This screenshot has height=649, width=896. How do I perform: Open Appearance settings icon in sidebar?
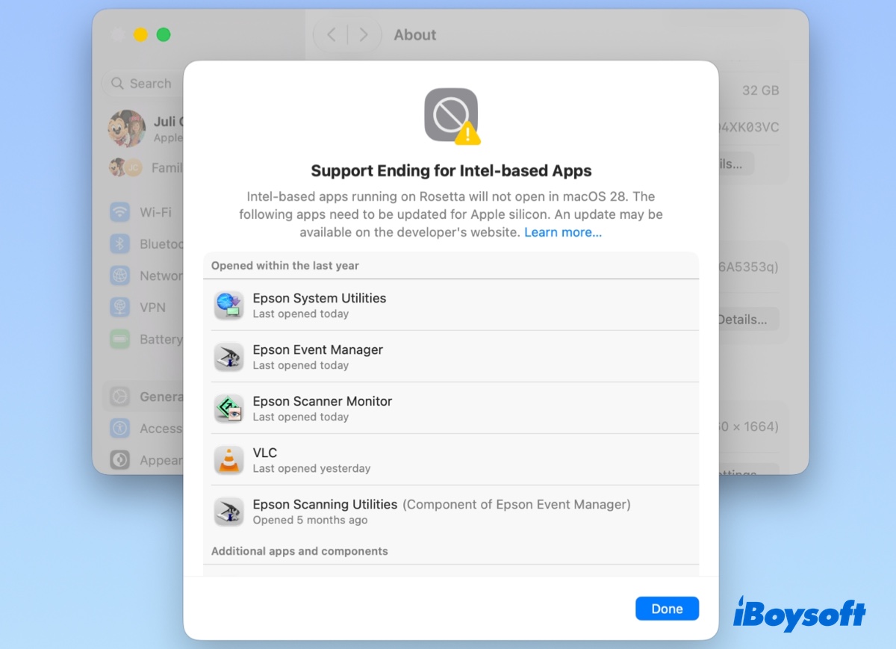tap(119, 460)
